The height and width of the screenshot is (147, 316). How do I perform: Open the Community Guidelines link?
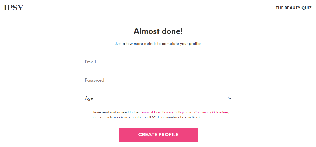pyautogui.click(x=211, y=112)
